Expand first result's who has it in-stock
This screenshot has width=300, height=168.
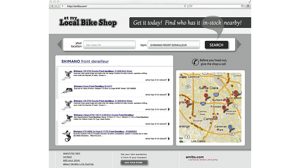(x=158, y=80)
